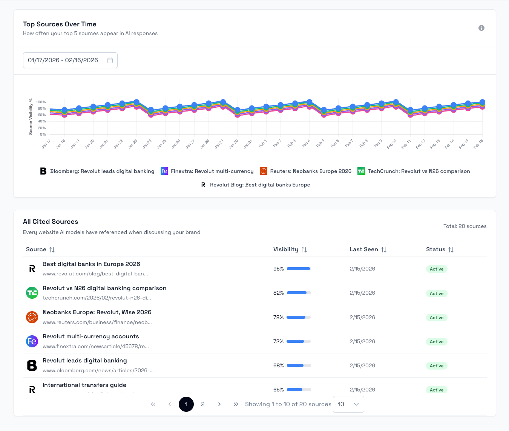Click the last-page double arrow in pagination
509x431 pixels.
[236, 404]
